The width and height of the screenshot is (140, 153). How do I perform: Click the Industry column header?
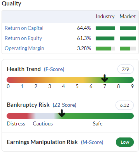(105, 16)
